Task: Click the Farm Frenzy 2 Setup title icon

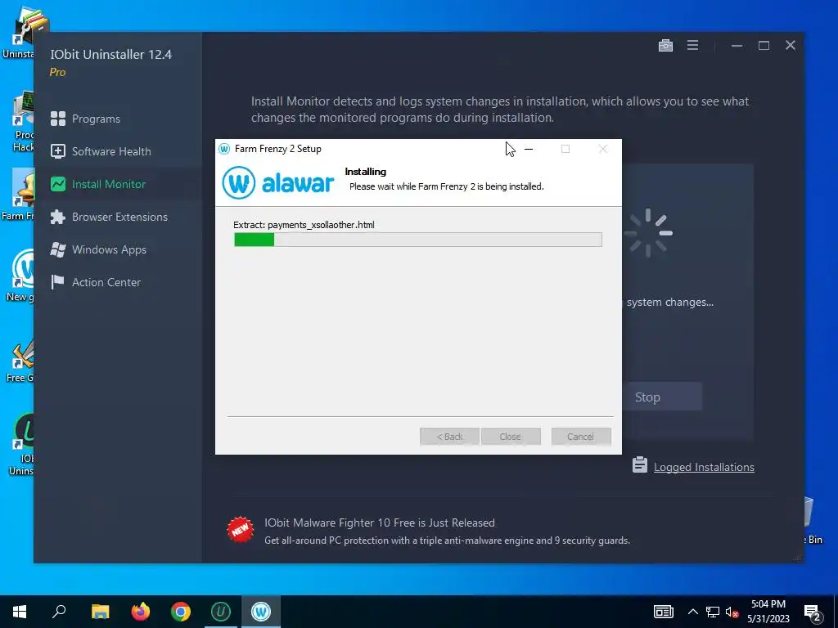Action: [x=224, y=149]
